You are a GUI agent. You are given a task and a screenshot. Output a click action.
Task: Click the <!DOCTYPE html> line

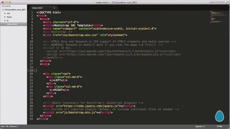pyautogui.click(x=49, y=13)
